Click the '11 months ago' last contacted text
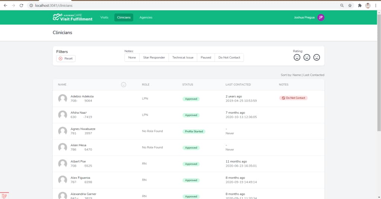This screenshot has height=199, width=381. pyautogui.click(x=236, y=161)
